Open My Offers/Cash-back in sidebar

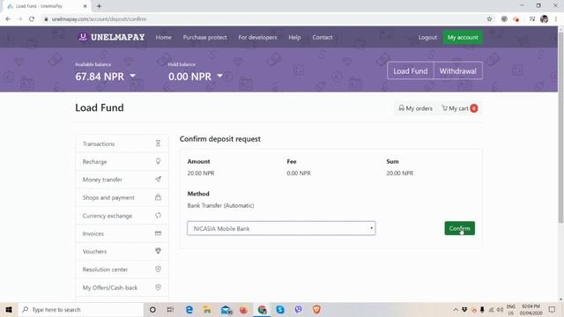pyautogui.click(x=122, y=288)
